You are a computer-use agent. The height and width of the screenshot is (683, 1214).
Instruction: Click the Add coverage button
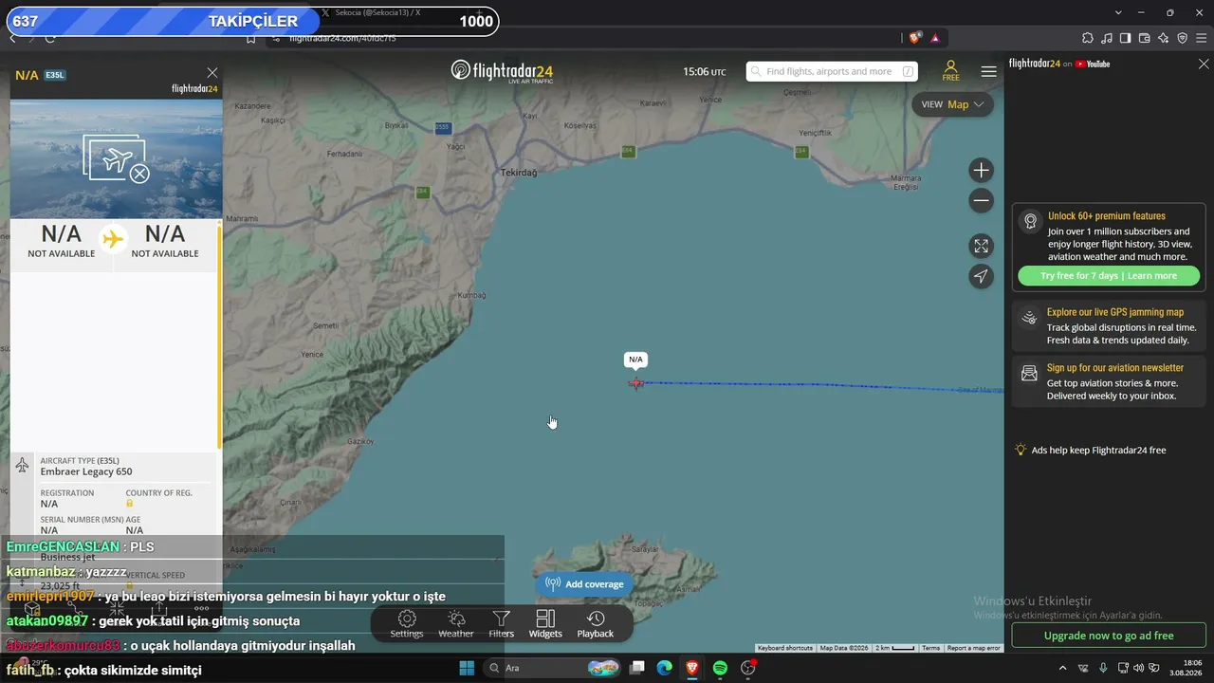click(x=585, y=584)
